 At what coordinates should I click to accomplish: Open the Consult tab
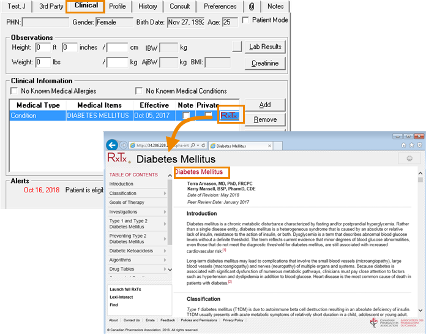pyautogui.click(x=179, y=7)
